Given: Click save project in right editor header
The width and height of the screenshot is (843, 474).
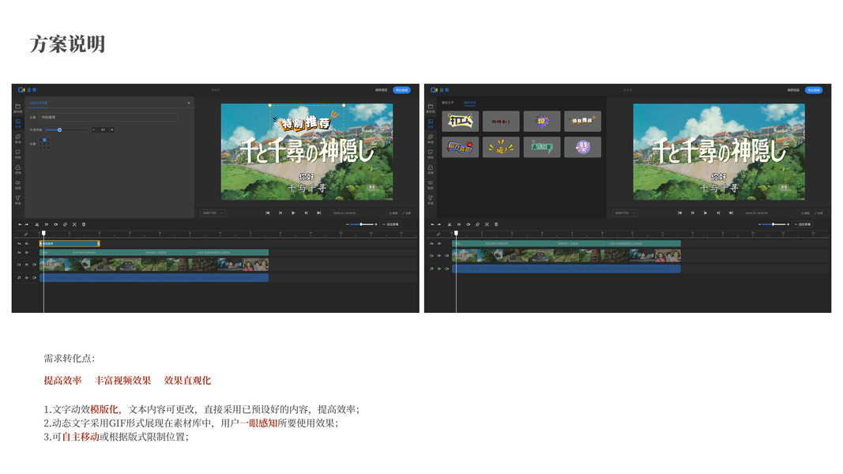Looking at the screenshot, I should click(x=793, y=90).
